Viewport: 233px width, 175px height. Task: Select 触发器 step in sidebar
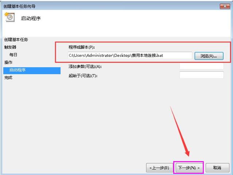[x=10, y=47]
